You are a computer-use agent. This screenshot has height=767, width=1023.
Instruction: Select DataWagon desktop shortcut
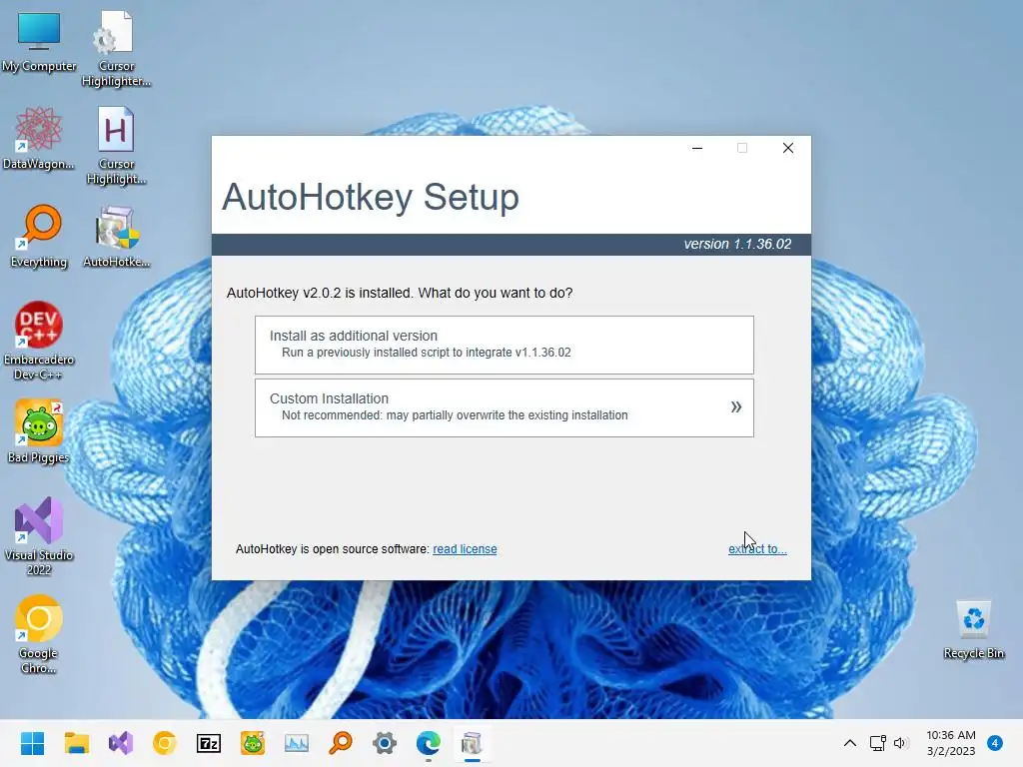coord(39,138)
